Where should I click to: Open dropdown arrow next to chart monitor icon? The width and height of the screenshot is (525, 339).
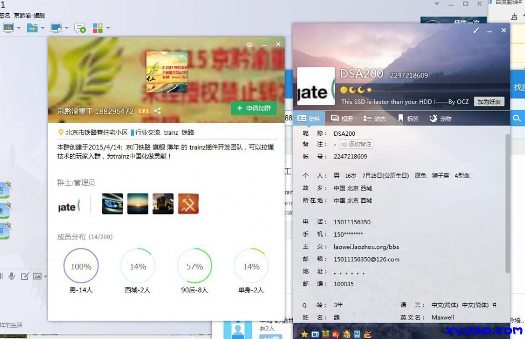[19, 28]
